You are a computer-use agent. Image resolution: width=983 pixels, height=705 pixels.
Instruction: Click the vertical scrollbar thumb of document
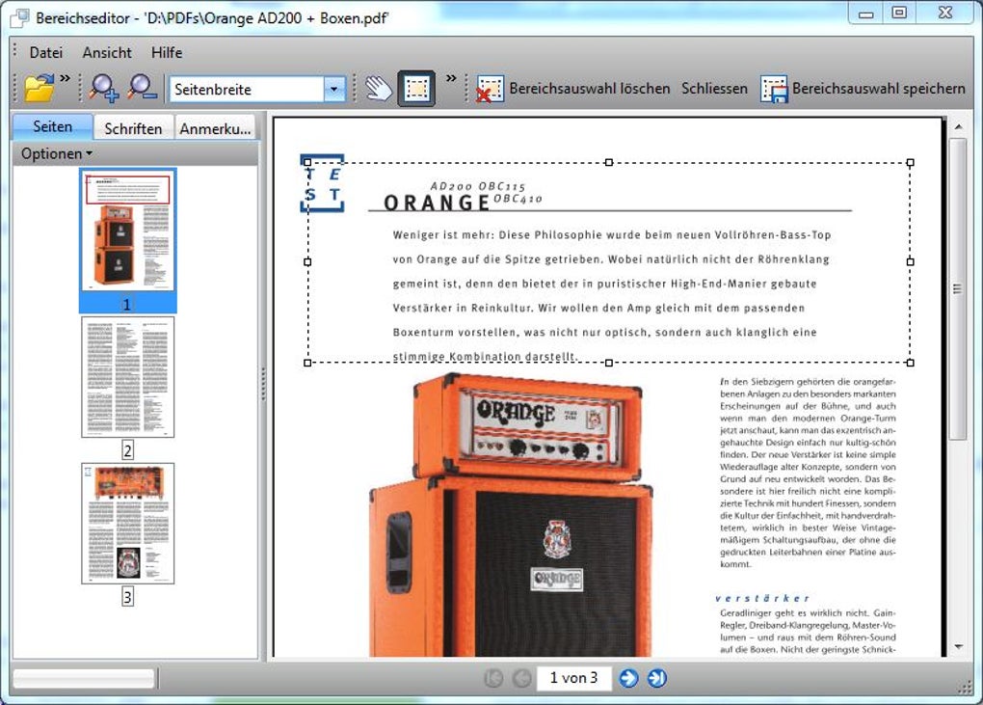[957, 288]
